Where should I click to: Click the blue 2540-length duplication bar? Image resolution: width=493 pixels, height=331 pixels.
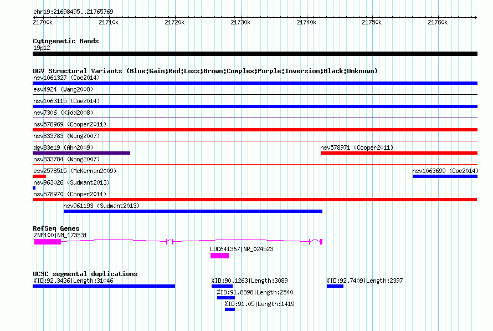(x=226, y=298)
